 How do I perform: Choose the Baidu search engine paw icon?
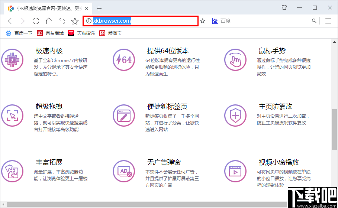pos(215,21)
